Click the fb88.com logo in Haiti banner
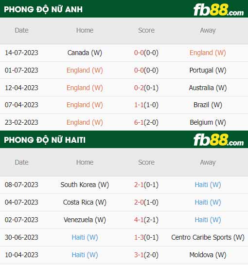The width and height of the screenshot is (248, 265). click(218, 140)
